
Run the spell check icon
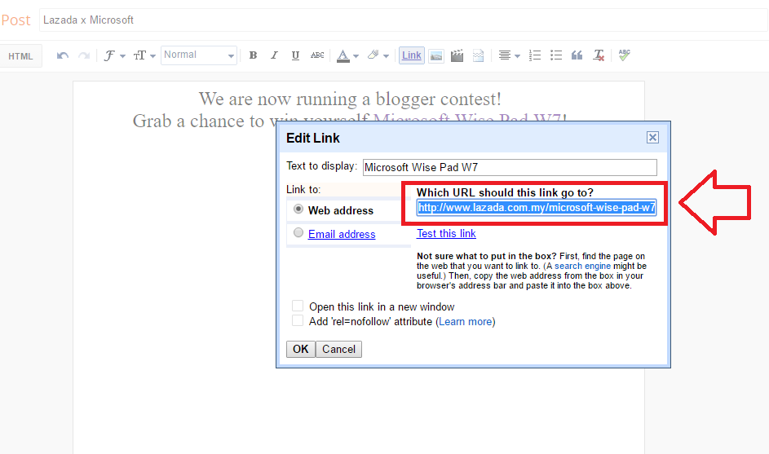(x=624, y=55)
